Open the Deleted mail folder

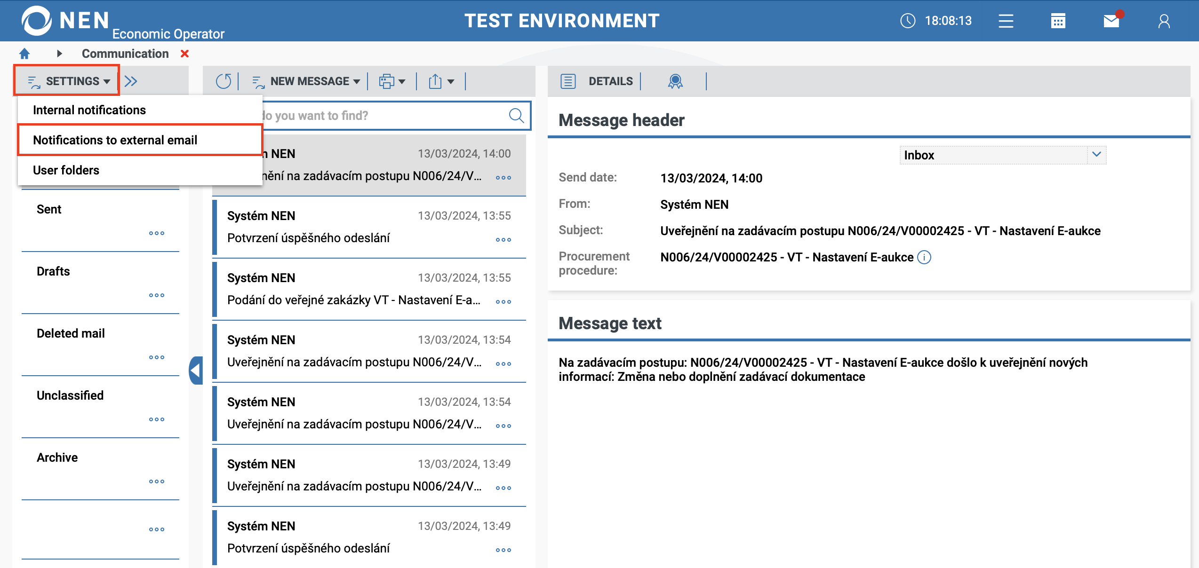[x=71, y=333]
